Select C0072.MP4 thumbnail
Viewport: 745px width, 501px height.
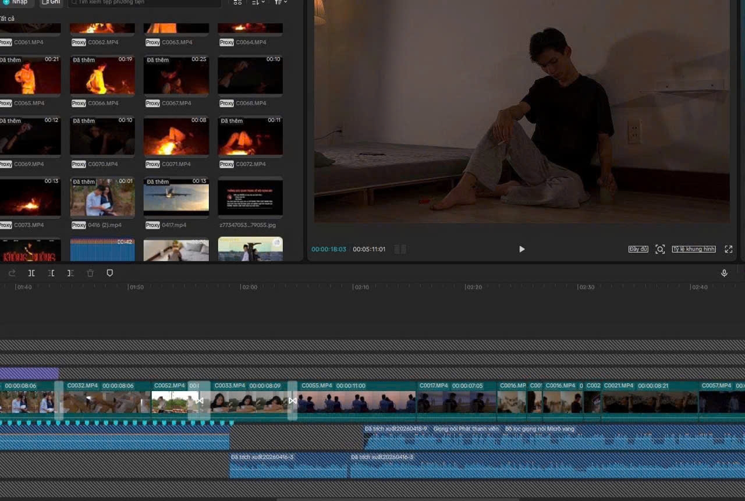250,136
